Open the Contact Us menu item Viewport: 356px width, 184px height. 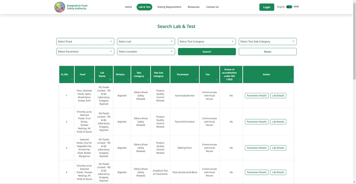(212, 7)
